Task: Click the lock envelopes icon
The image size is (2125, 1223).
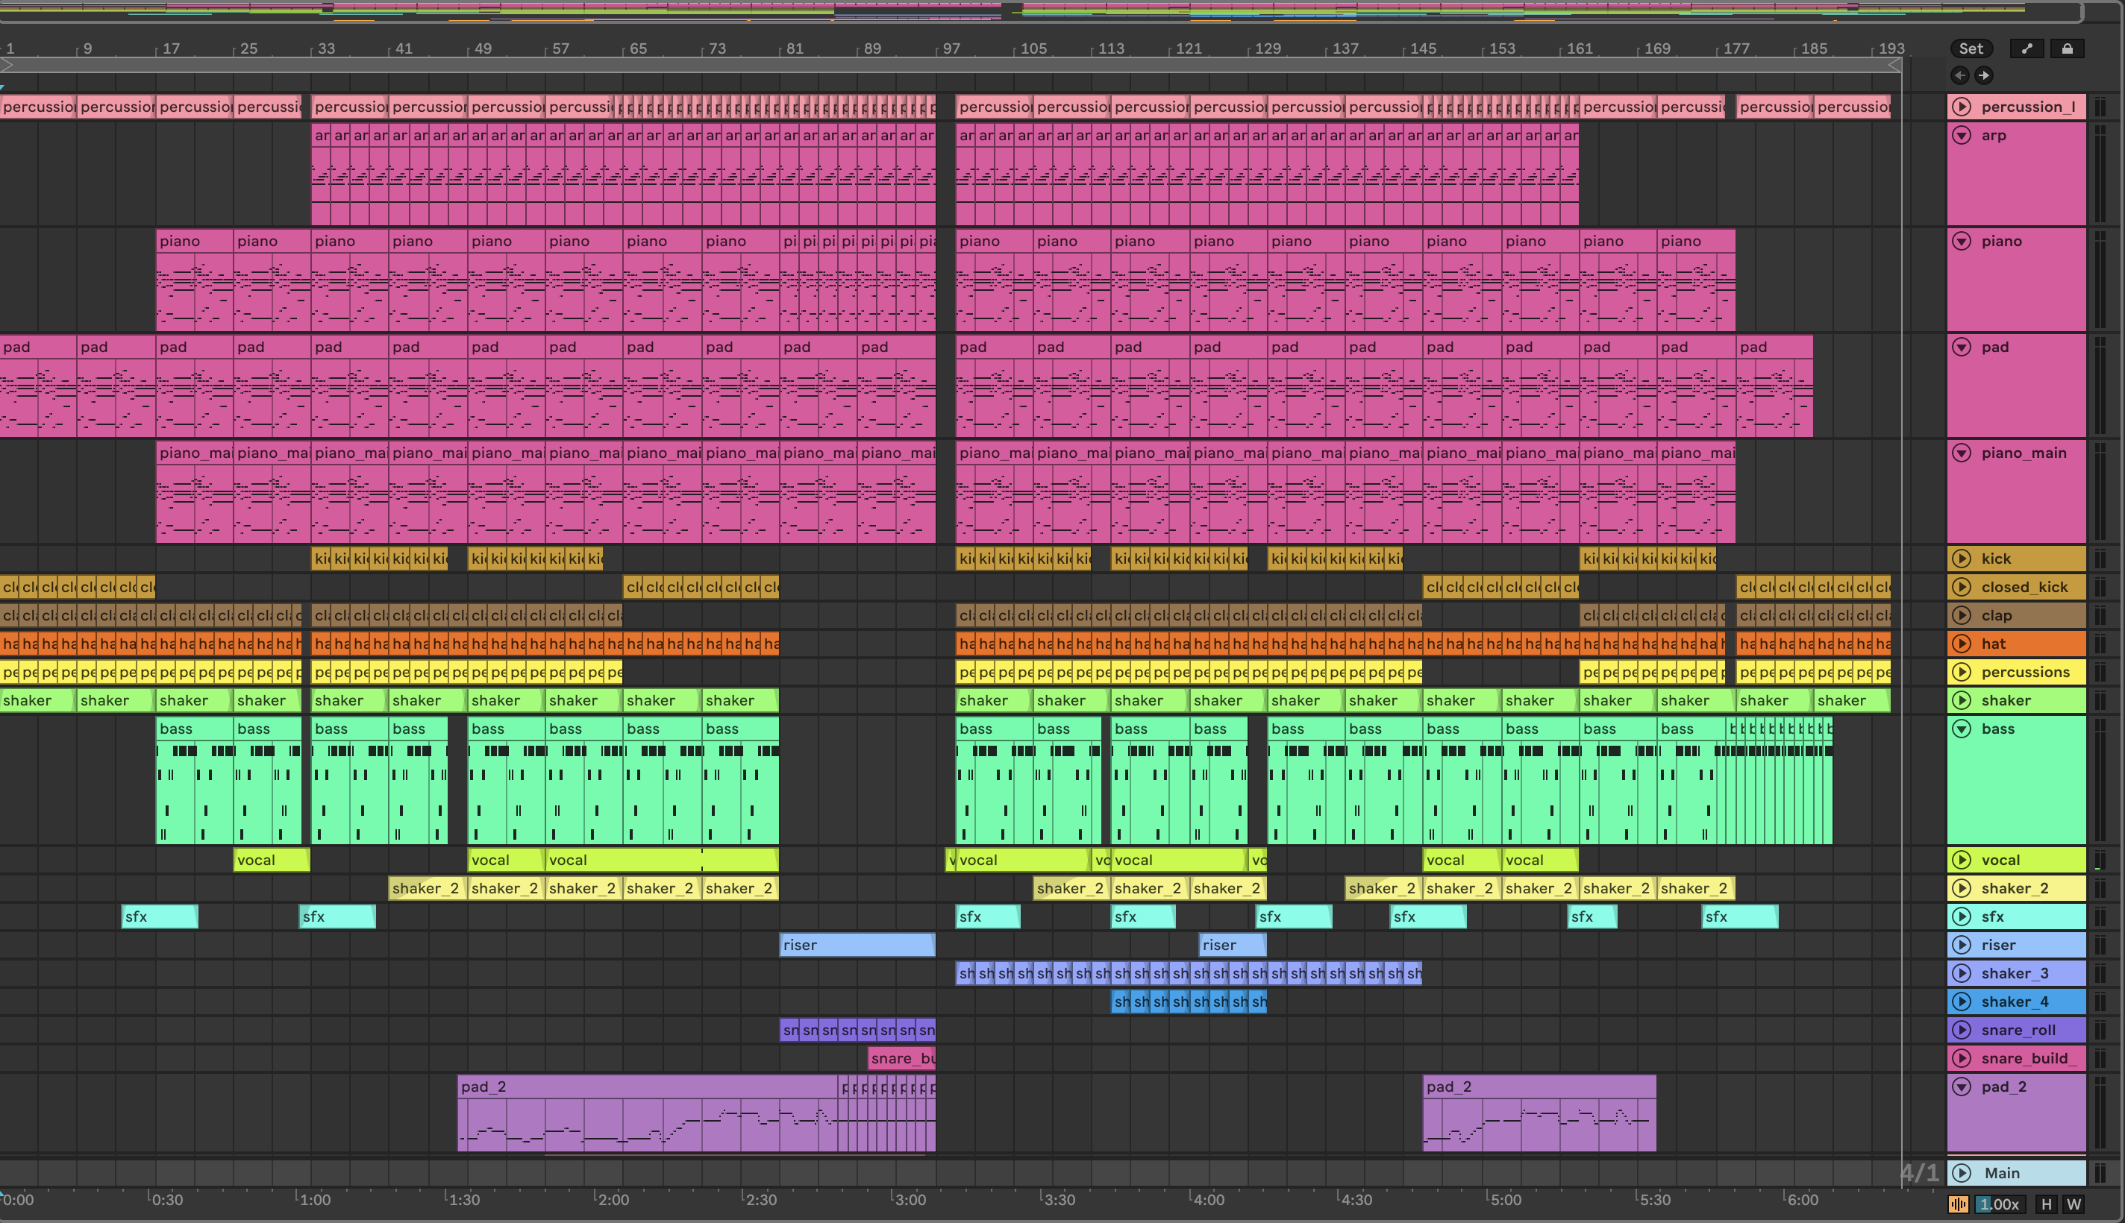Action: pos(2067,48)
